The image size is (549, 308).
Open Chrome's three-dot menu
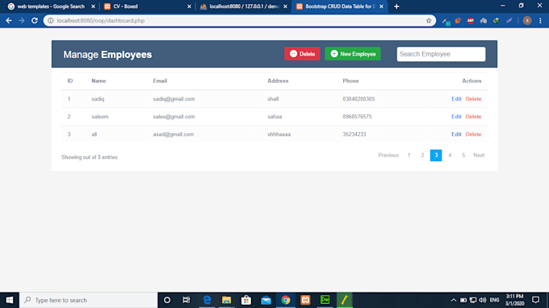click(x=540, y=21)
